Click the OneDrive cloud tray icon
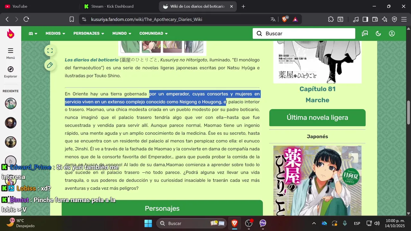411x231 pixels. tap(324, 223)
